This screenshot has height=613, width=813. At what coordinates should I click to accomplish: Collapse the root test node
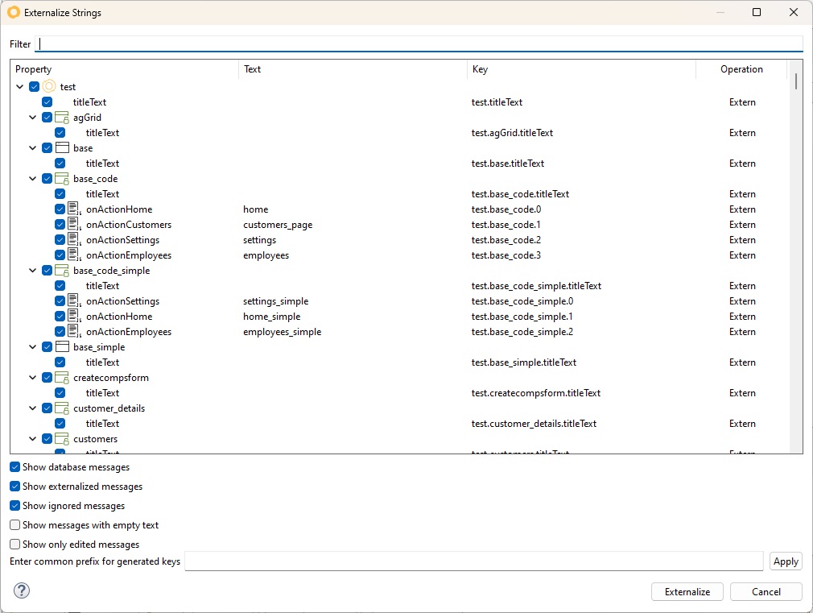tap(20, 87)
